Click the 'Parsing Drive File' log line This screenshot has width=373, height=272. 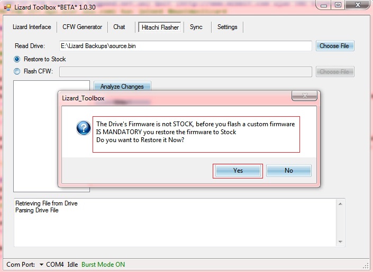tap(37, 210)
